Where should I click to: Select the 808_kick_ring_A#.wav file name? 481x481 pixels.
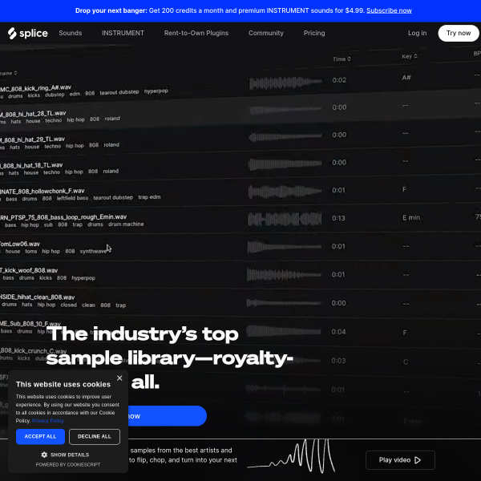pos(35,88)
